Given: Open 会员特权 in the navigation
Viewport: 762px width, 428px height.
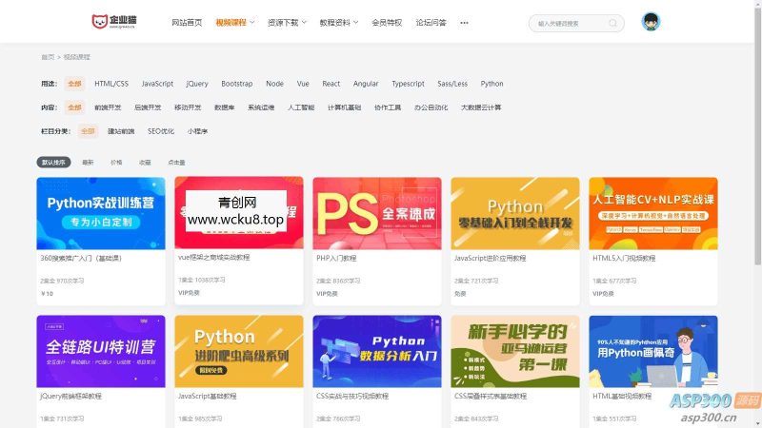Looking at the screenshot, I should point(387,22).
